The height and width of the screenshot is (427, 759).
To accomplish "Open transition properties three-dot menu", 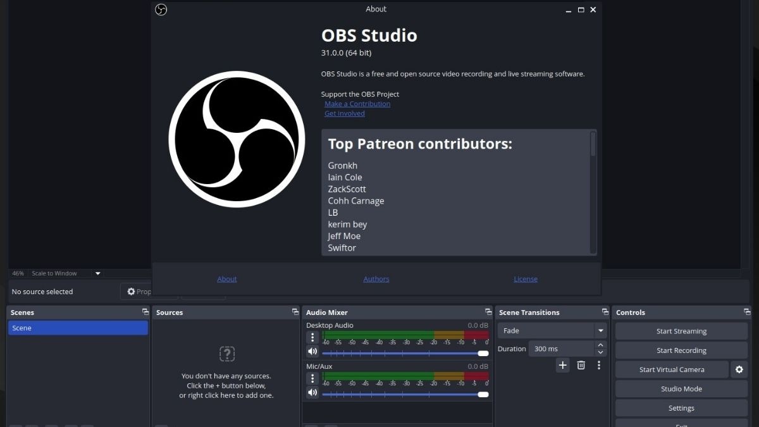I will (599, 365).
